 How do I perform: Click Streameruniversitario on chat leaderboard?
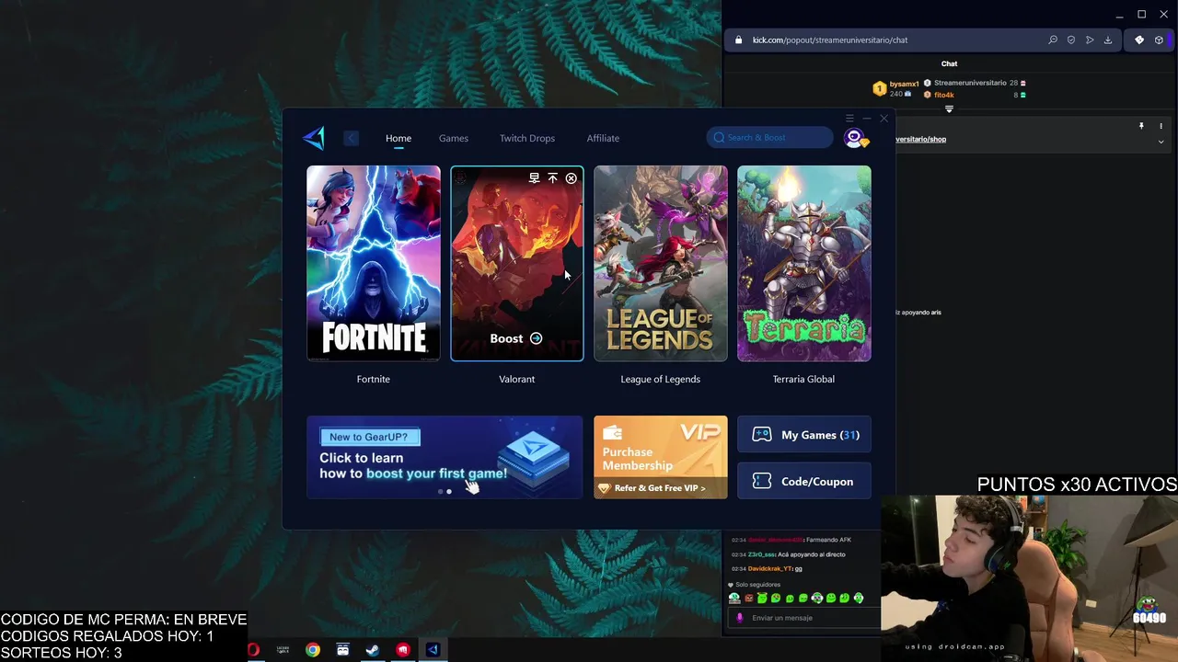(970, 83)
